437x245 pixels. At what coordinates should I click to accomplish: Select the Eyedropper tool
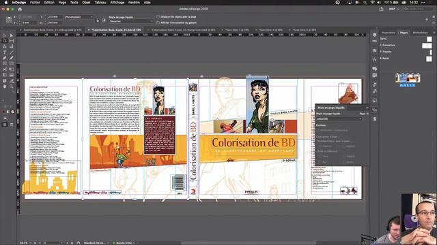tap(12, 81)
